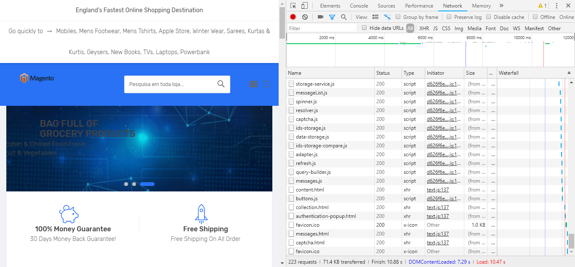Viewport: 575px width, 267px height.
Task: Toggle the device toolbar icon
Action: 304,5
